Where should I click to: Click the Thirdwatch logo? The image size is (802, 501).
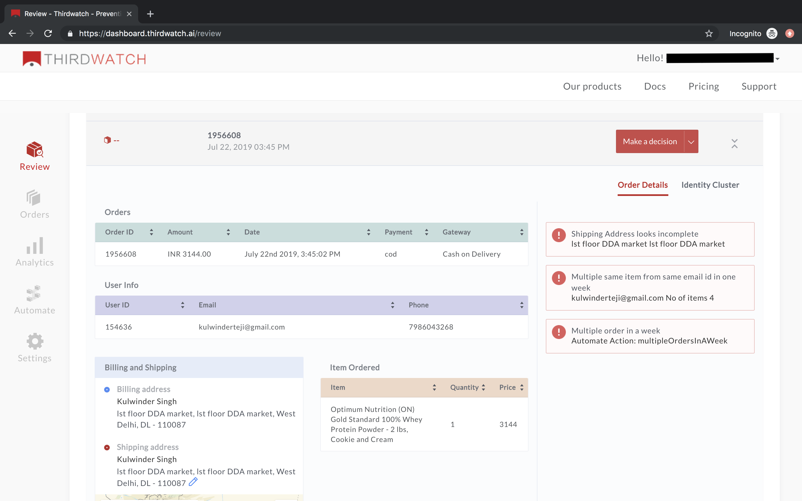click(x=84, y=59)
